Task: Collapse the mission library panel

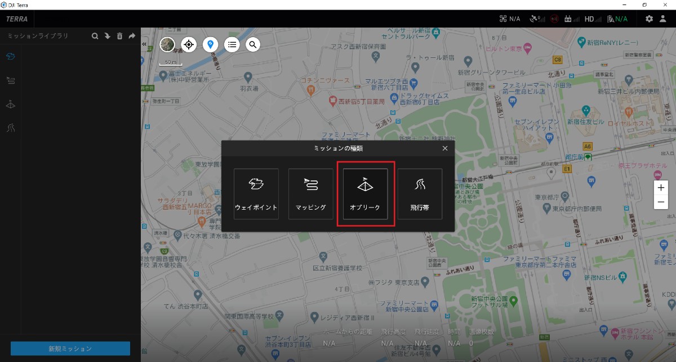Action: (144, 44)
